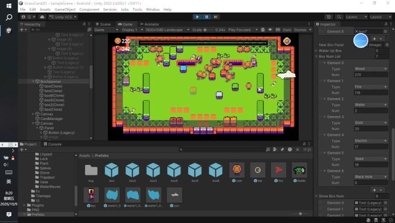Open the Type dropdown showing Black Hole
This screenshot has height=223, width=395.
coord(371,176)
